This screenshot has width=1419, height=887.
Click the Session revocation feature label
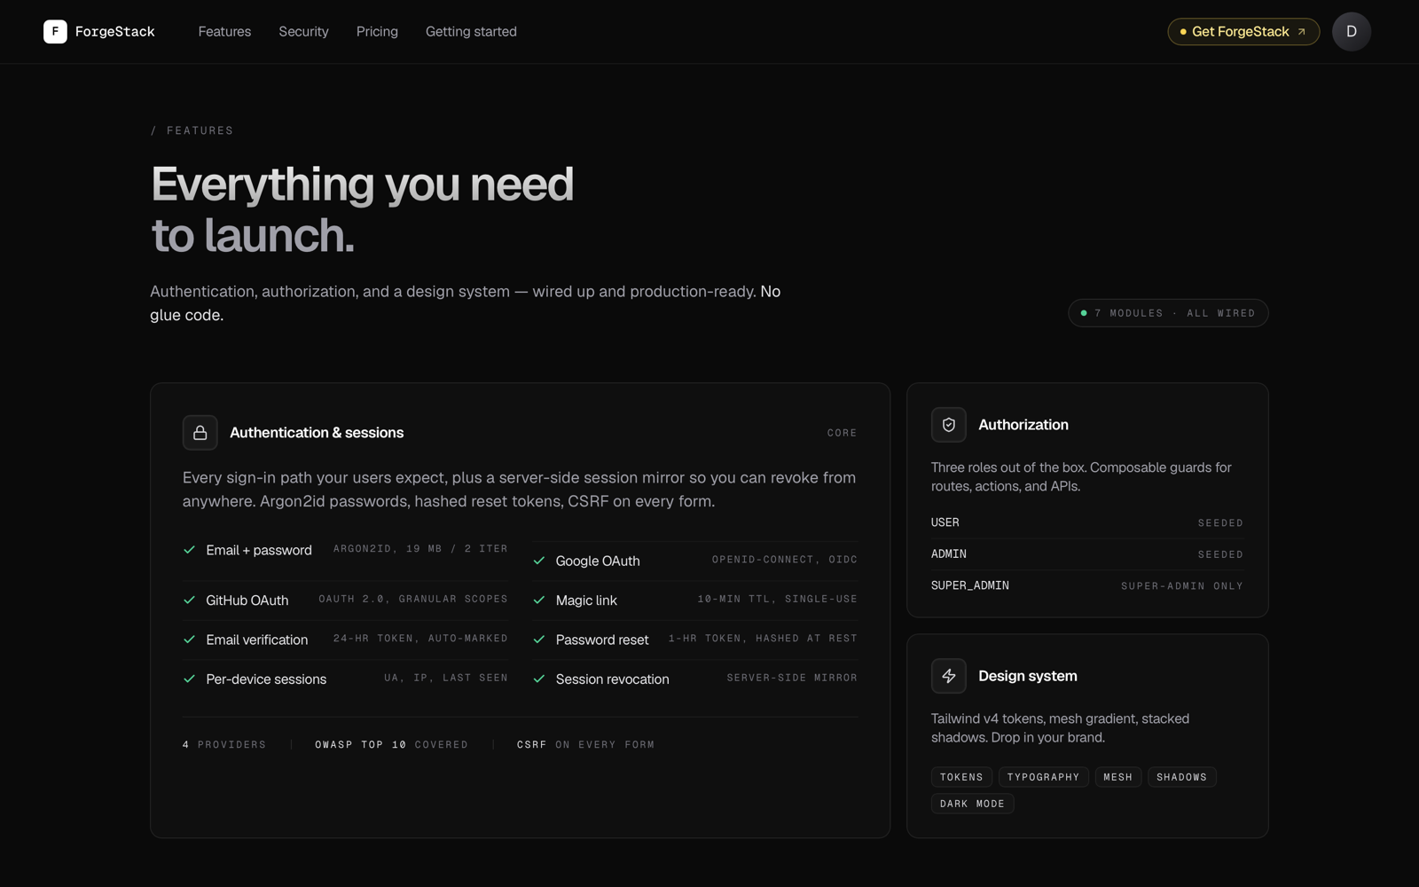pyautogui.click(x=613, y=679)
